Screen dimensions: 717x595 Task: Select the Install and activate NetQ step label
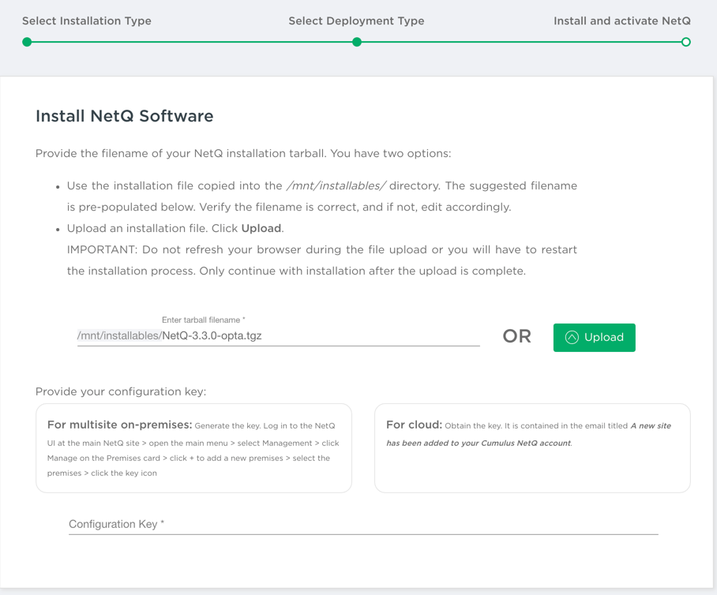point(621,21)
